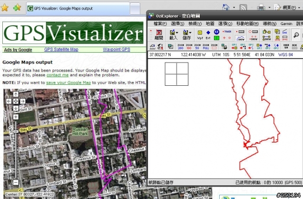Click the map view window icon

pyautogui.click(x=170, y=46)
